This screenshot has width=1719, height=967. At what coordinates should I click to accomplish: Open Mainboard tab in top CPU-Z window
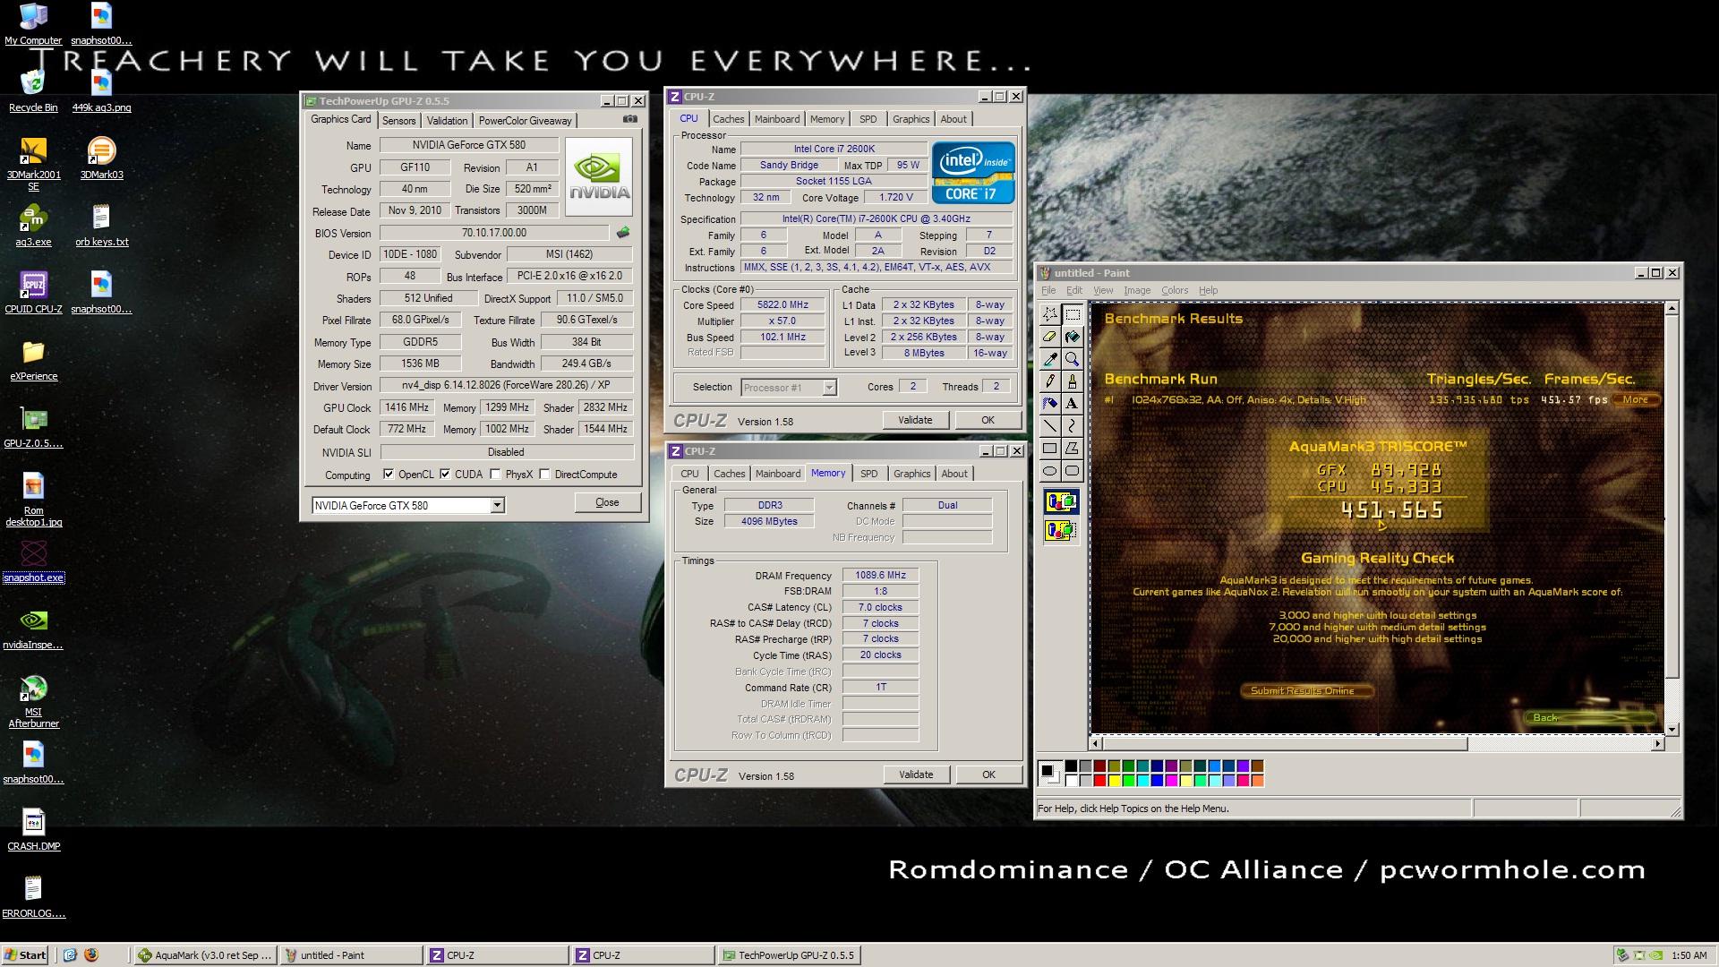pos(777,119)
